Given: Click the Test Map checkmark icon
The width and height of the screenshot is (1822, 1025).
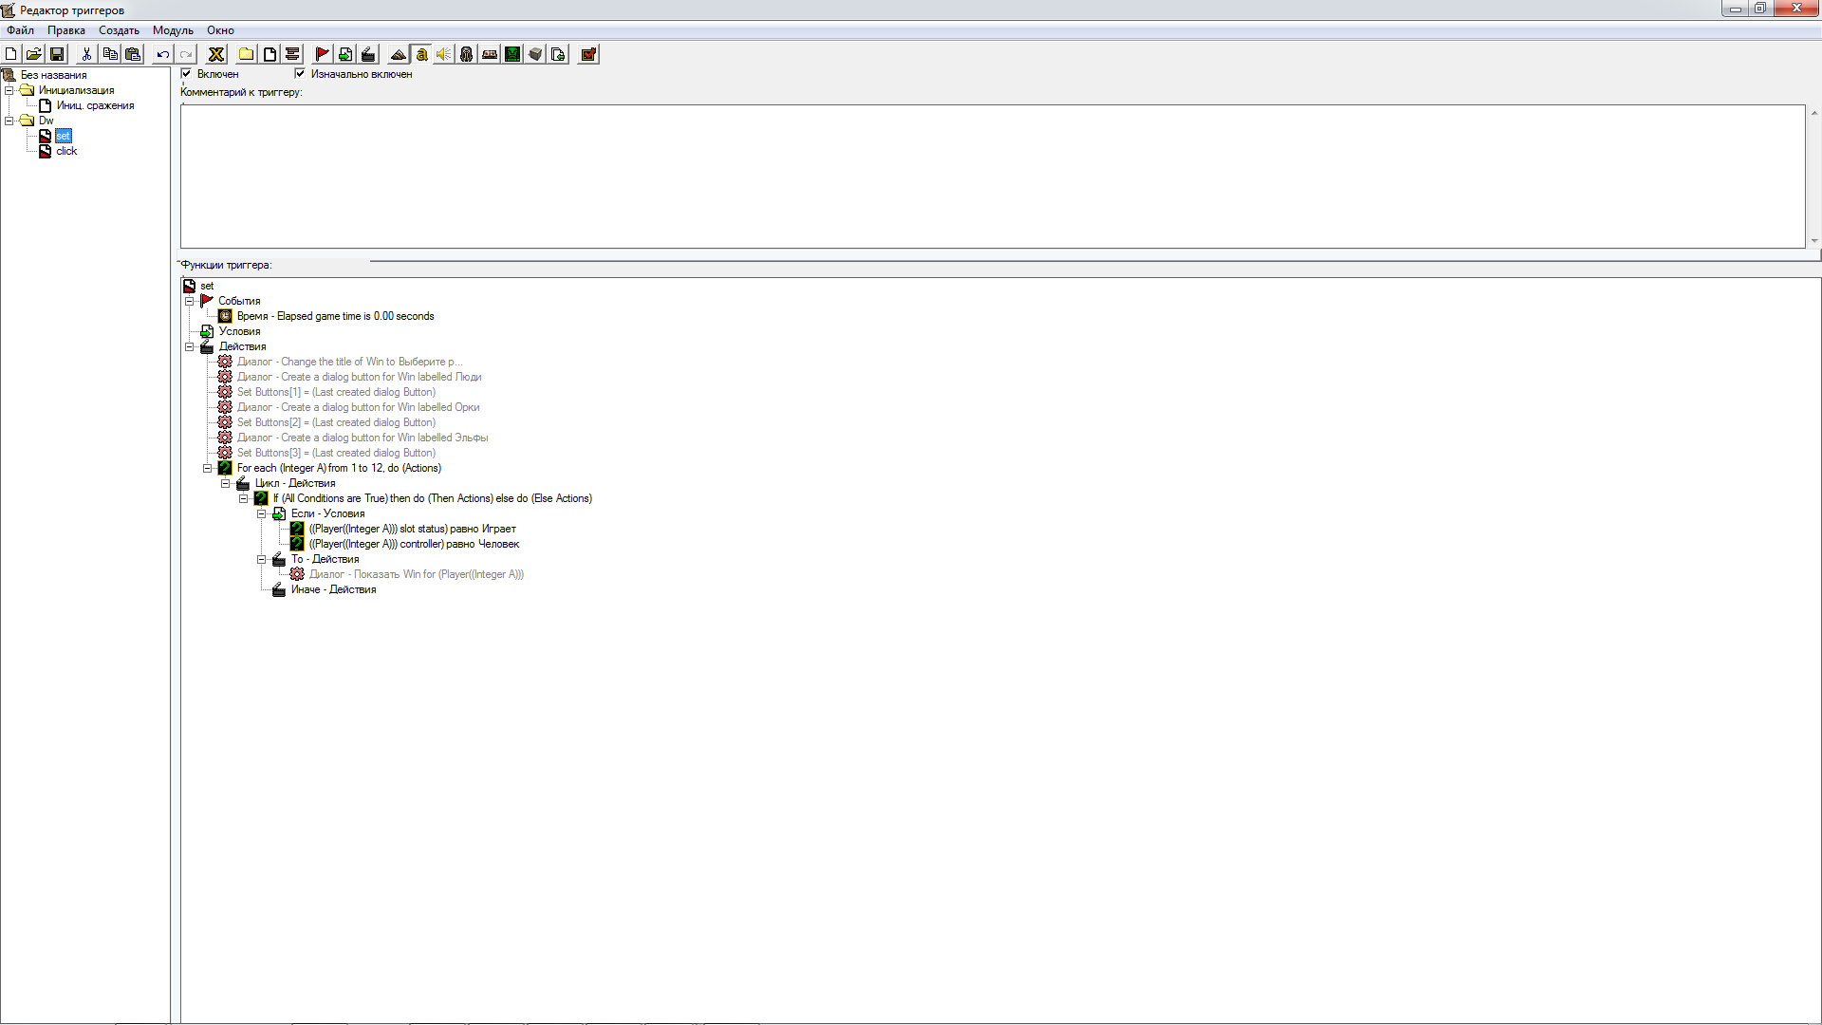Looking at the screenshot, I should tap(588, 54).
